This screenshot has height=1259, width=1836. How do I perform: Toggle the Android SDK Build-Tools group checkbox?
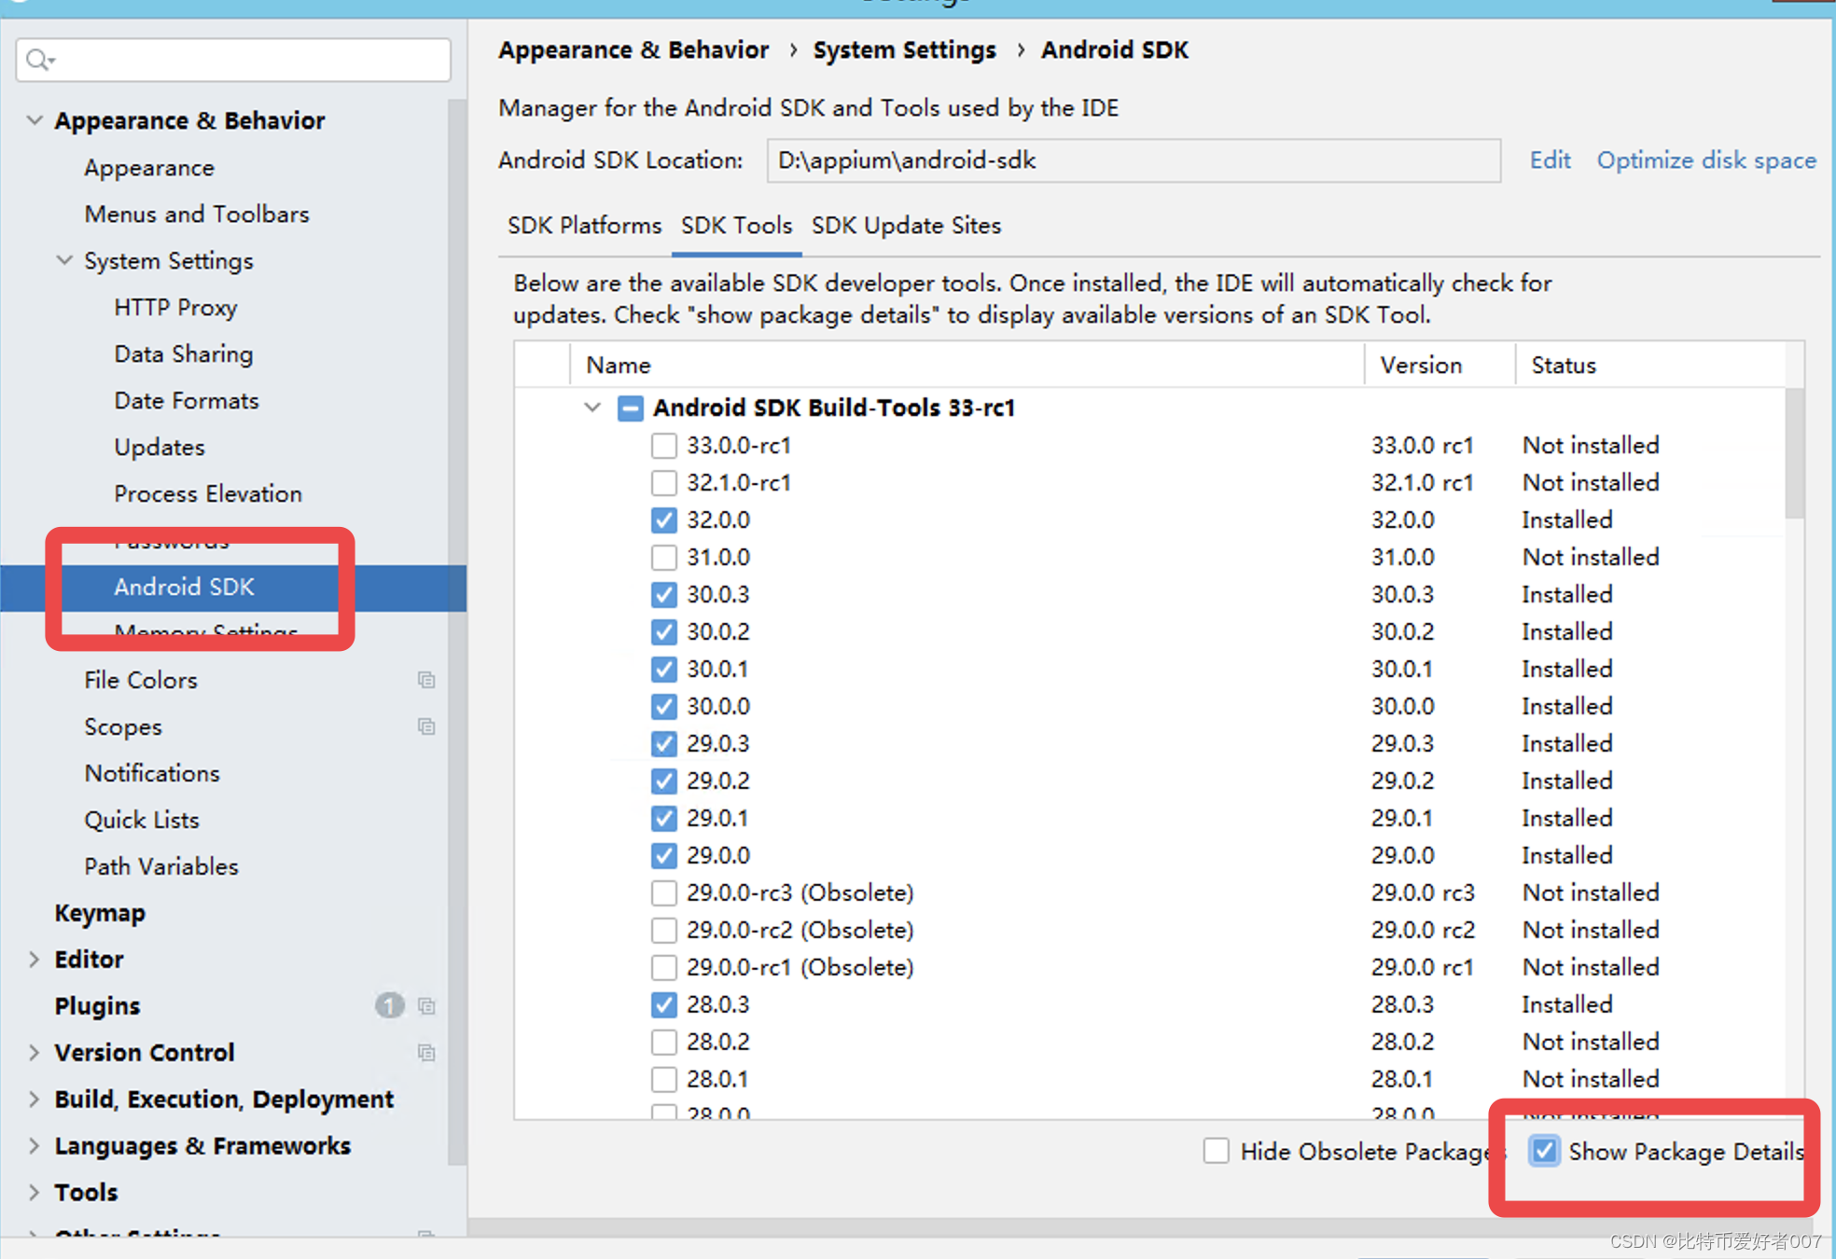click(631, 408)
